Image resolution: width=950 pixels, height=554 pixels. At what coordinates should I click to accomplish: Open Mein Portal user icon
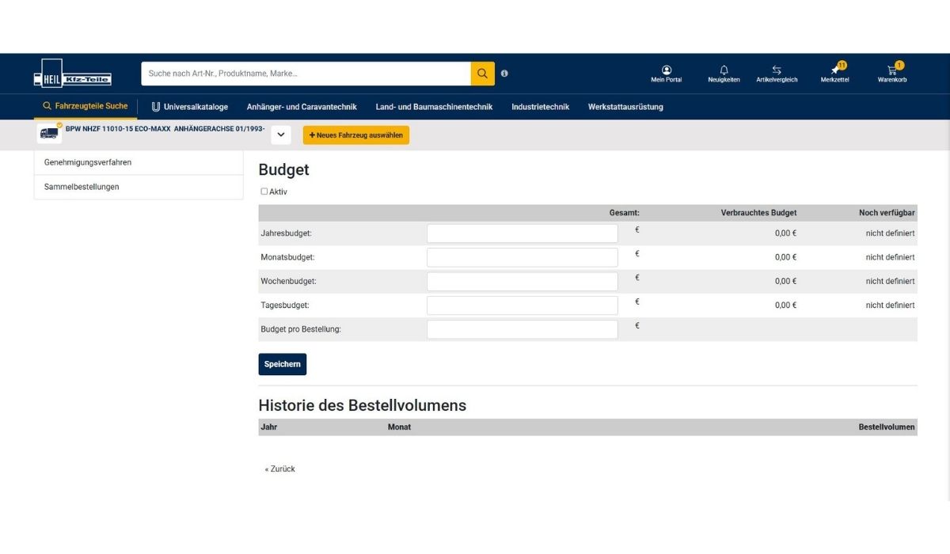(666, 70)
